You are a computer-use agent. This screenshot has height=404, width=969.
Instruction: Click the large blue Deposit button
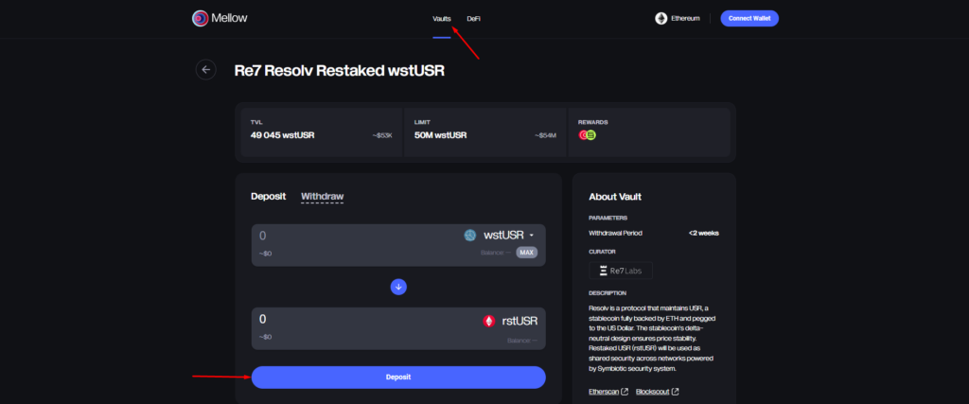tap(398, 377)
